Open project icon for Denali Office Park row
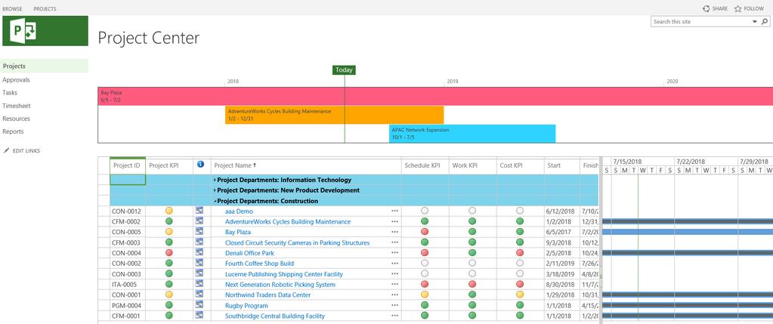The image size is (773, 324). click(199, 252)
